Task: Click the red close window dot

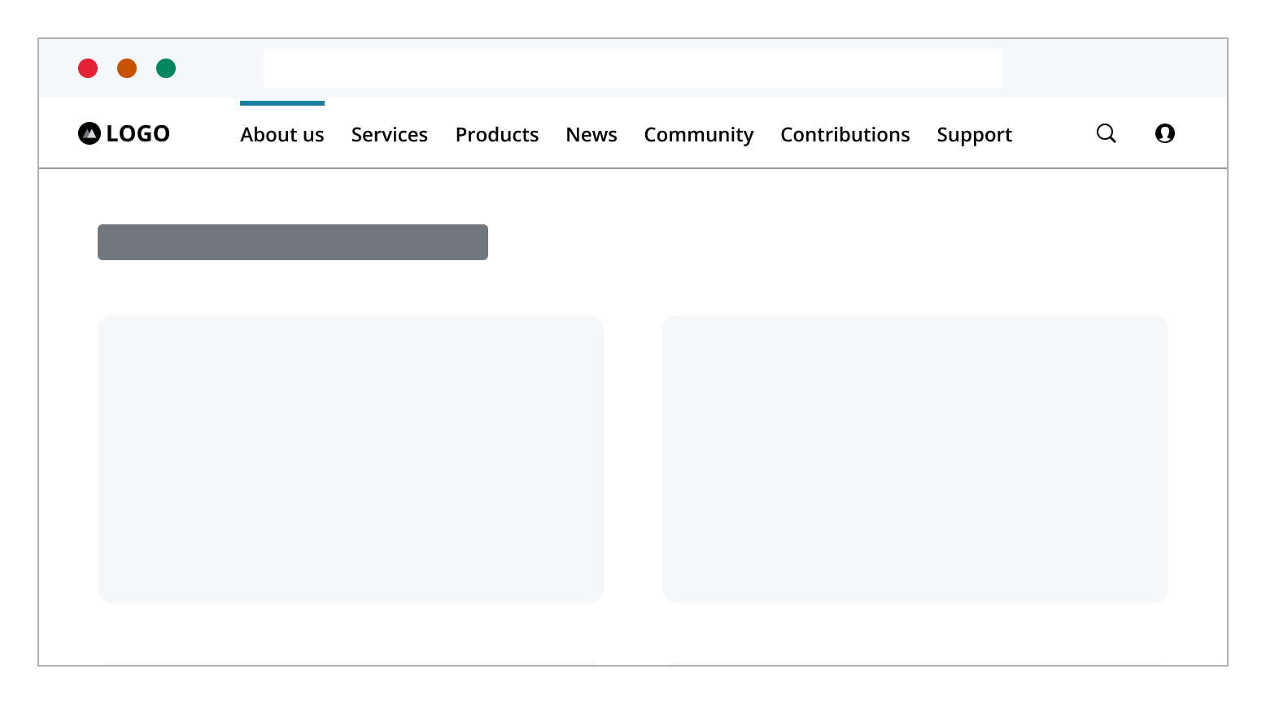Action: [x=88, y=68]
